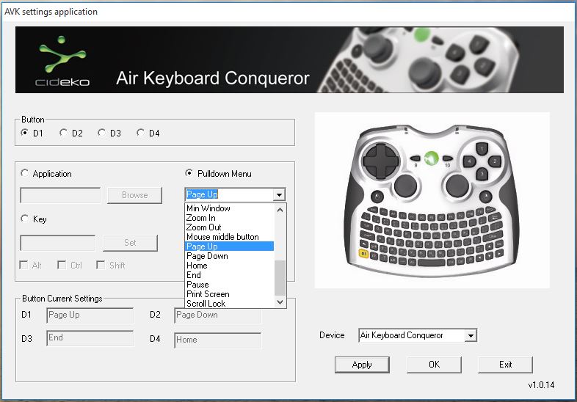Select the D4 button radio option
Viewport: 577px width, 402px height.
pyautogui.click(x=140, y=133)
